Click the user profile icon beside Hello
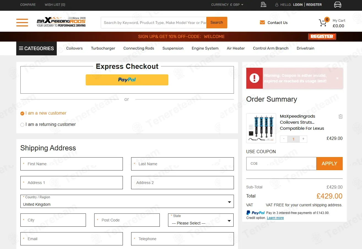The width and height of the screenshot is (362, 249). pos(277,5)
